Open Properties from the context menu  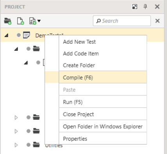click(96, 138)
